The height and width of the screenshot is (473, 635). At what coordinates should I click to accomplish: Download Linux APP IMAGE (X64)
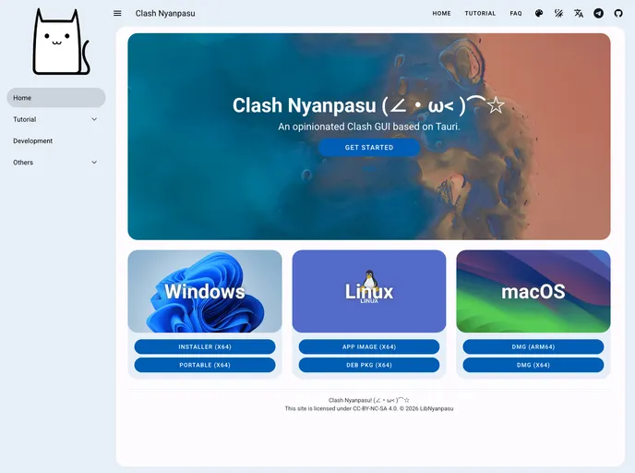(369, 347)
